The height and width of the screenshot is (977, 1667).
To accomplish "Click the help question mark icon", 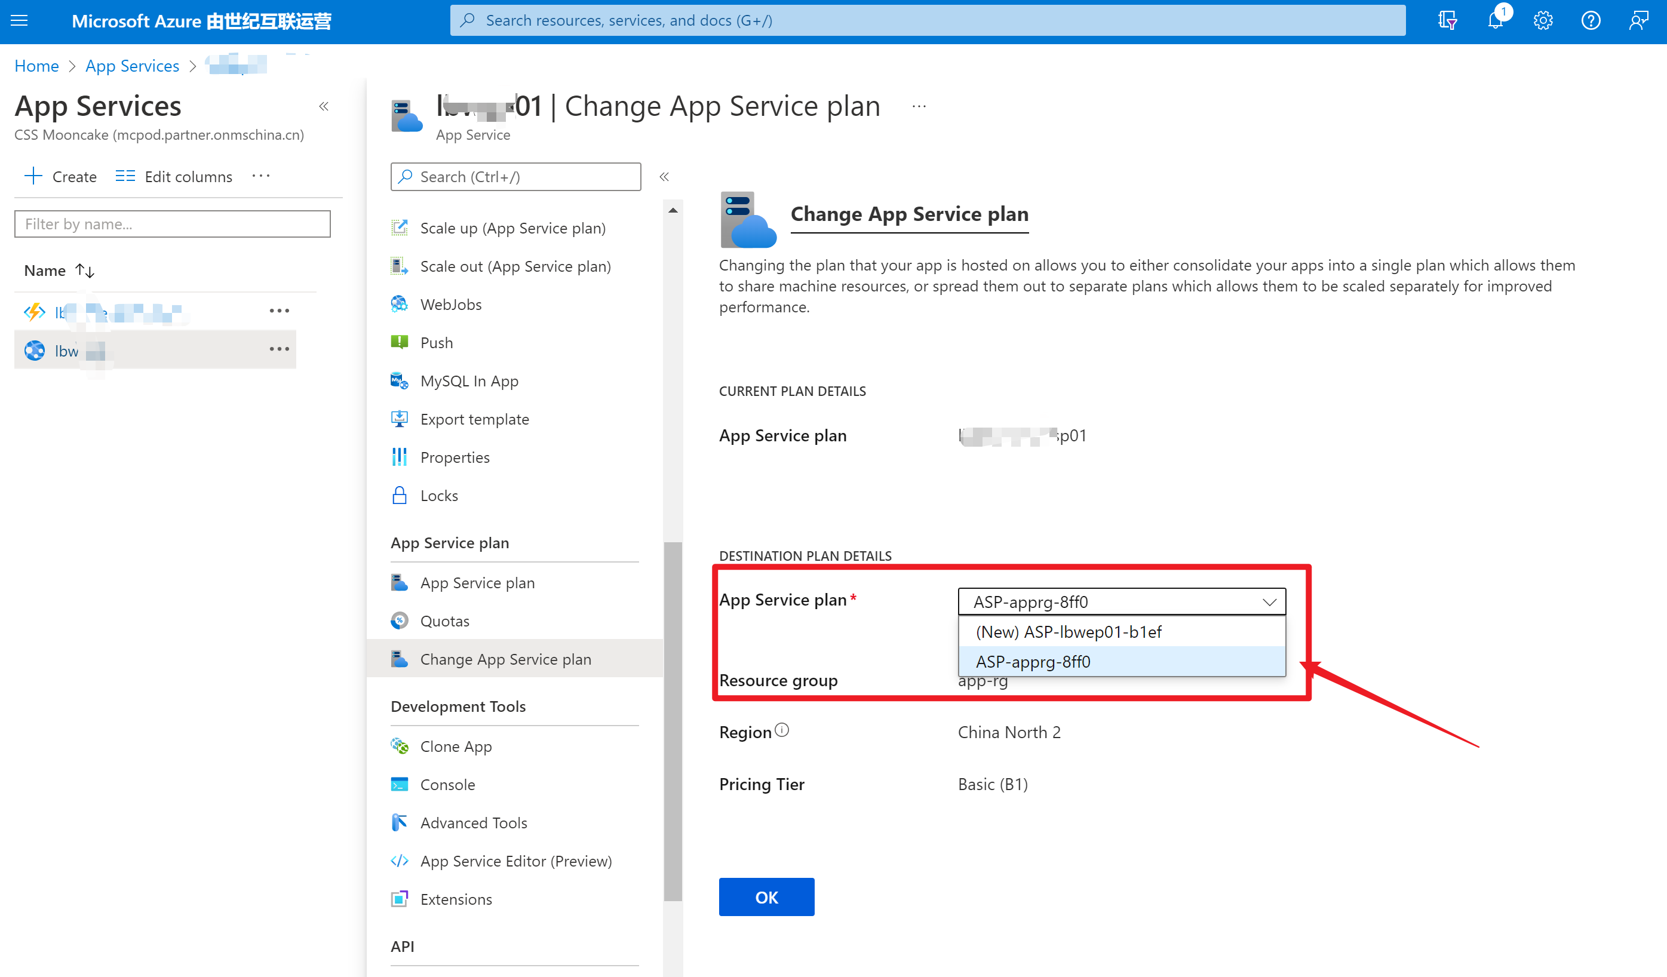I will pos(1591,20).
